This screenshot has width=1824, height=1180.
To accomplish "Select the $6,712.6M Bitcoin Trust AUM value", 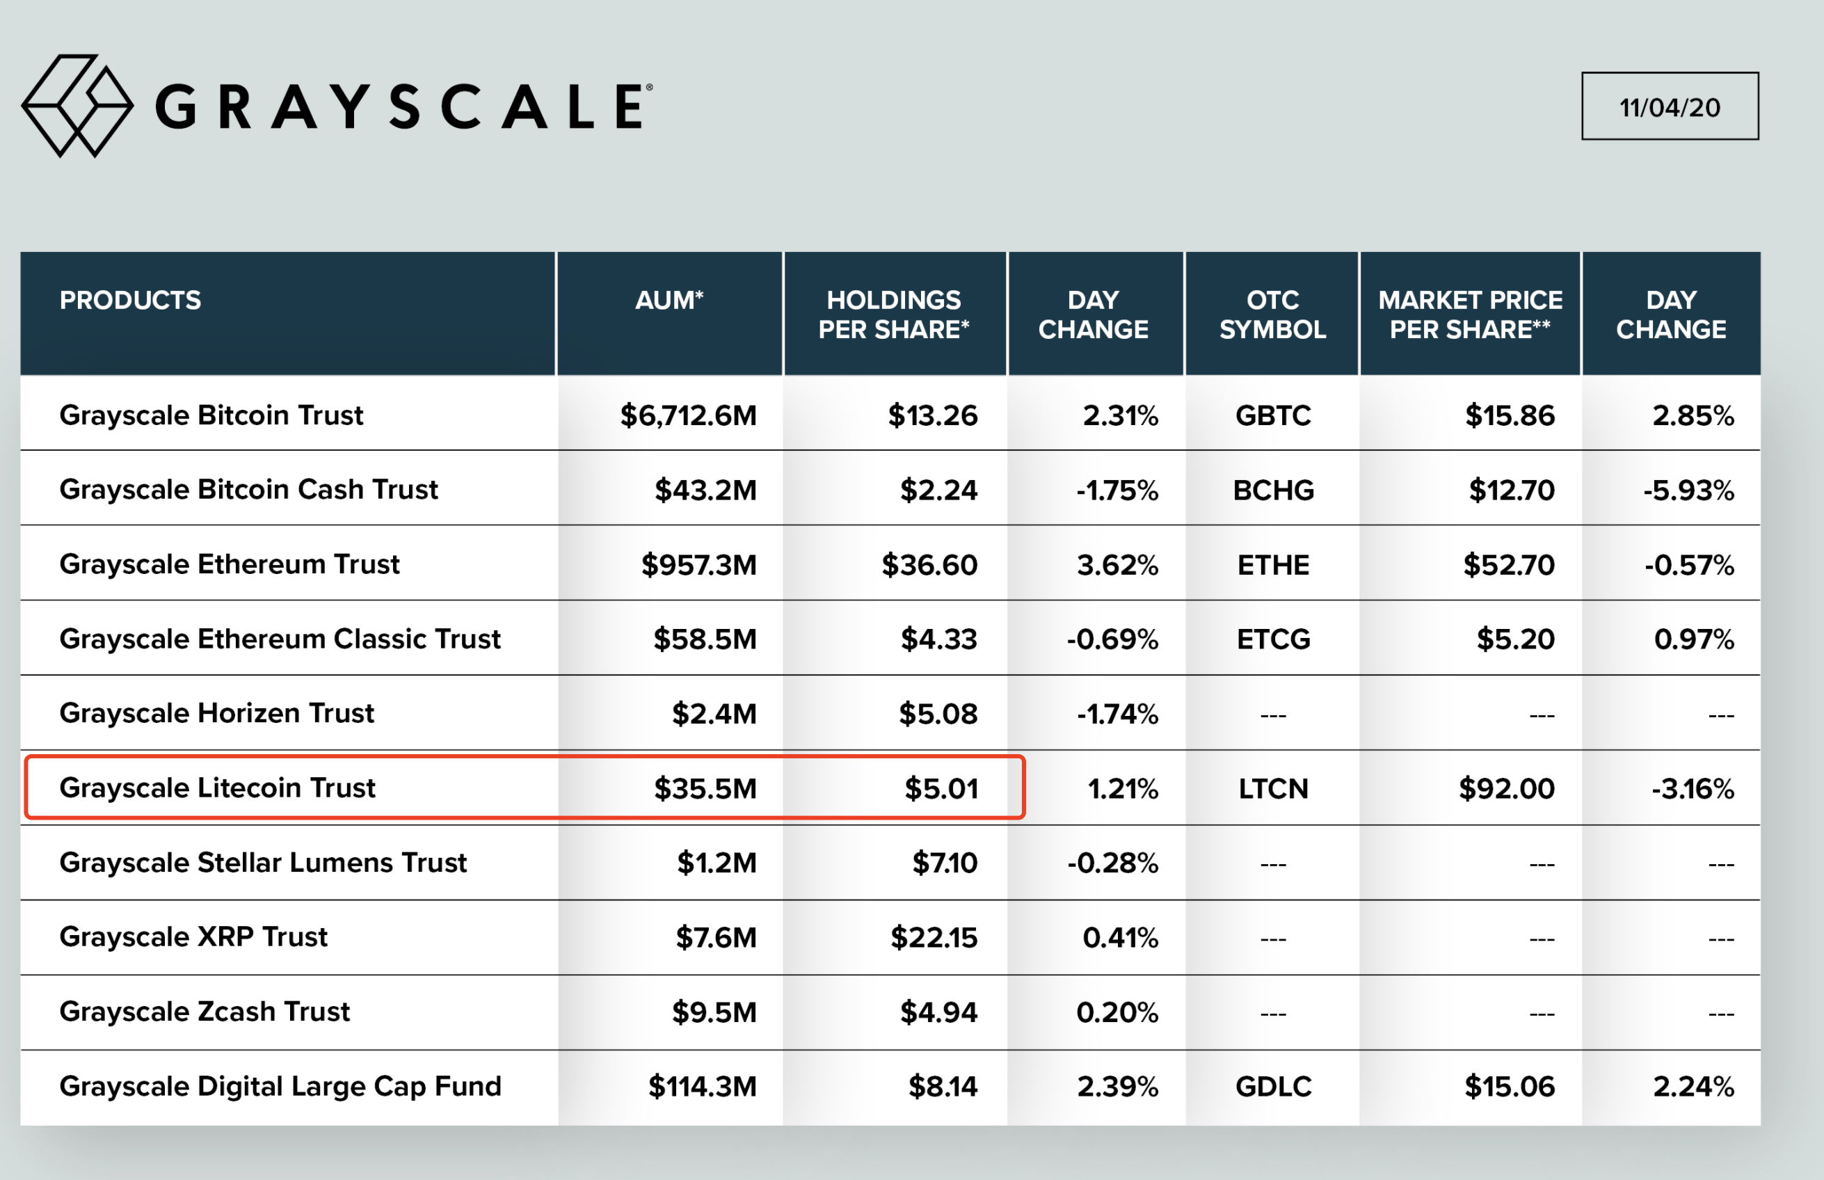I will coord(688,415).
